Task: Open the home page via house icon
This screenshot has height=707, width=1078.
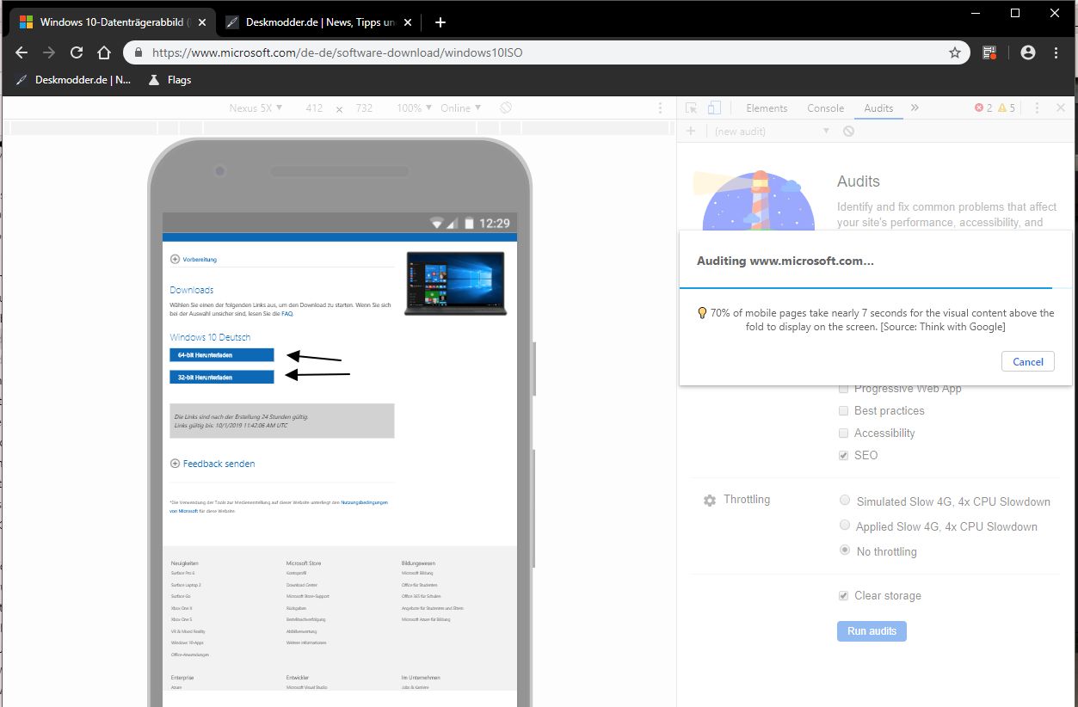Action: [x=104, y=52]
